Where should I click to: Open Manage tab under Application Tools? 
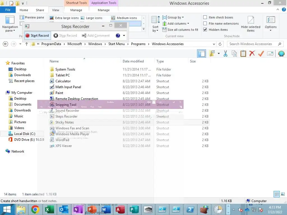(104, 10)
